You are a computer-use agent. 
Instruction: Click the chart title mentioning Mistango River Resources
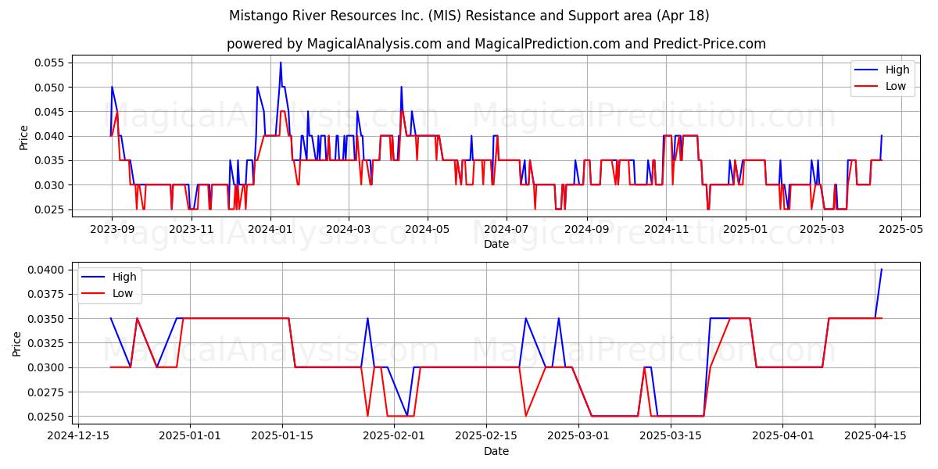point(469,16)
